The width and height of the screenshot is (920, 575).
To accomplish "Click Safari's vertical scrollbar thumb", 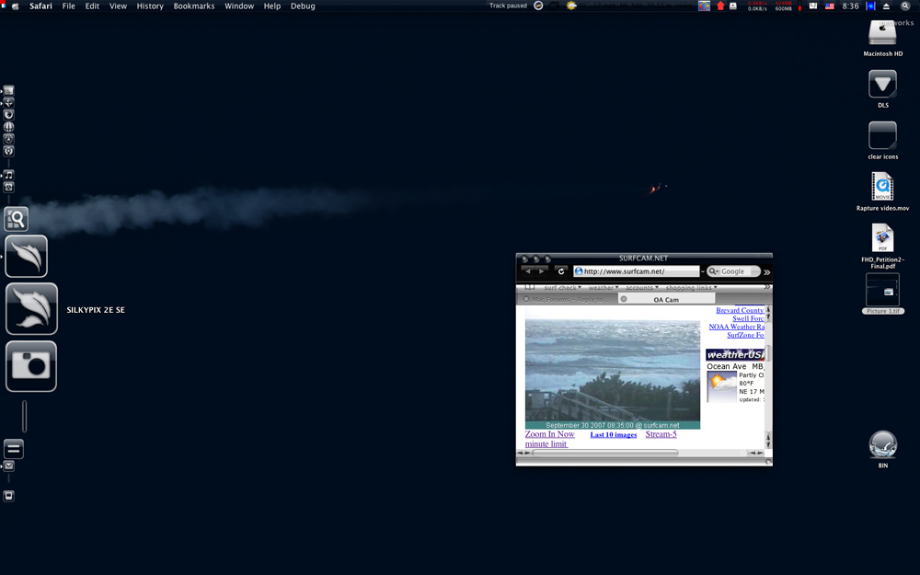I will coord(768,353).
